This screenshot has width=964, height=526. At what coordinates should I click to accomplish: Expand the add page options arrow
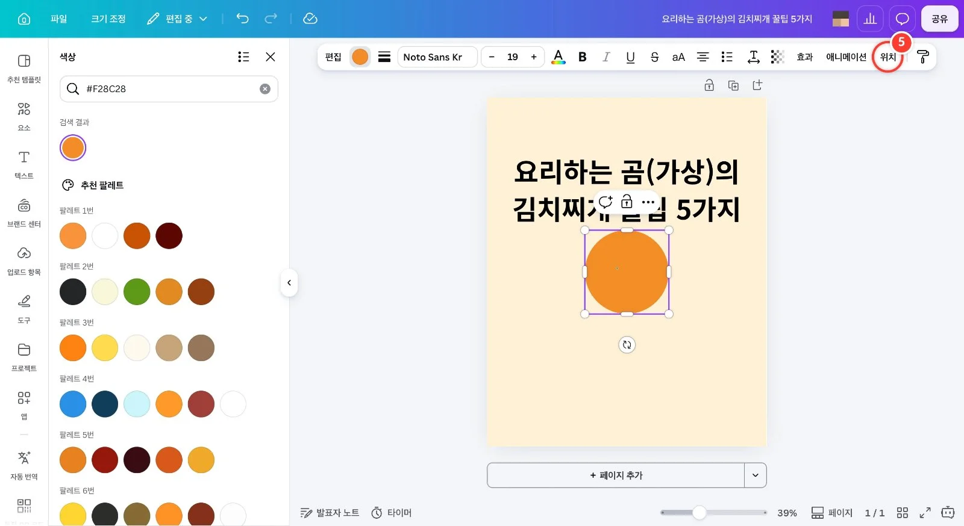tap(756, 475)
